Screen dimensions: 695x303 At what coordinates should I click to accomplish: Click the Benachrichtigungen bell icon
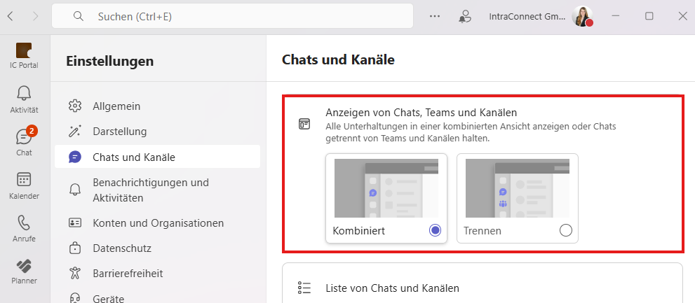75,190
